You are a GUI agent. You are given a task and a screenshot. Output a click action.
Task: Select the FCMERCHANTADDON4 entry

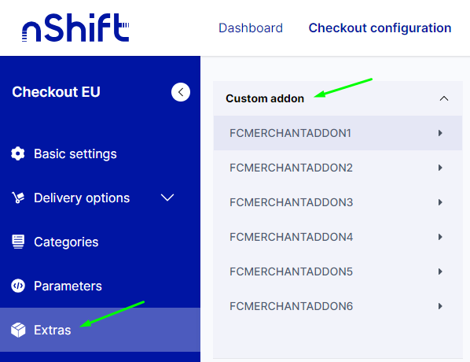pos(338,237)
